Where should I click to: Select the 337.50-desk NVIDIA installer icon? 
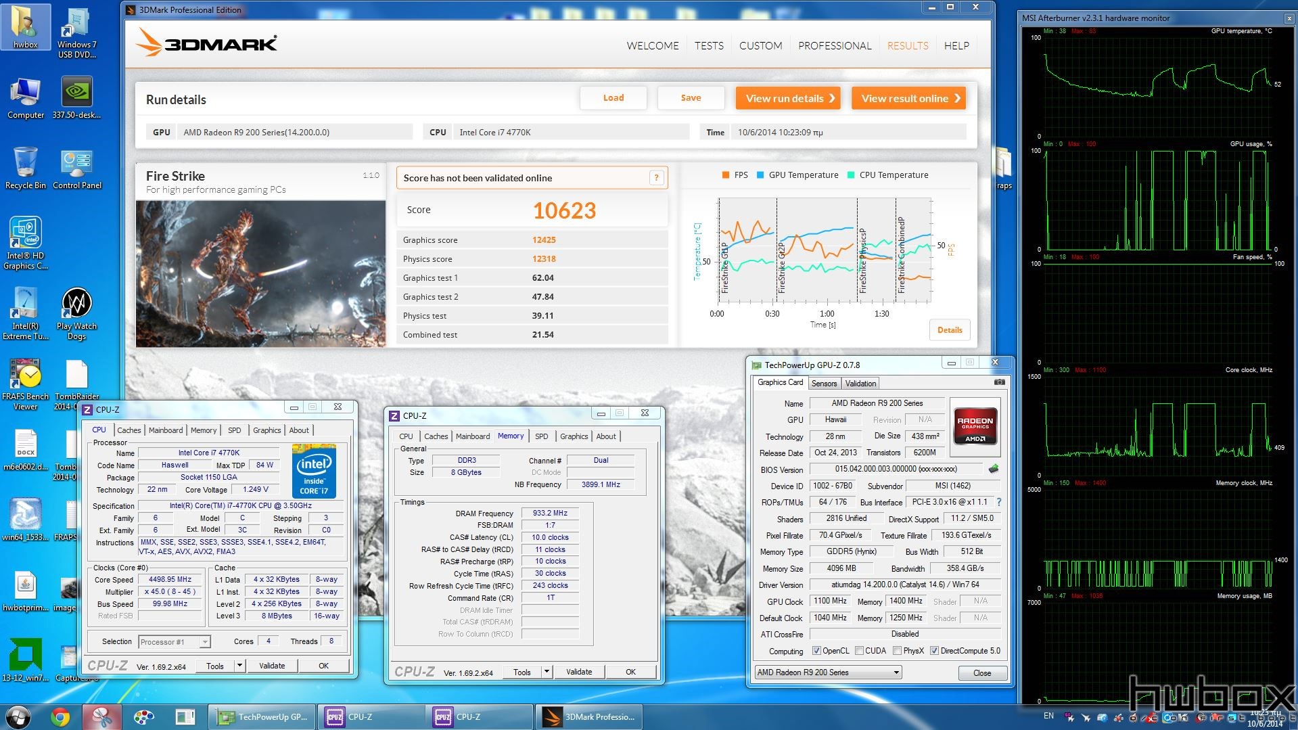(x=76, y=98)
